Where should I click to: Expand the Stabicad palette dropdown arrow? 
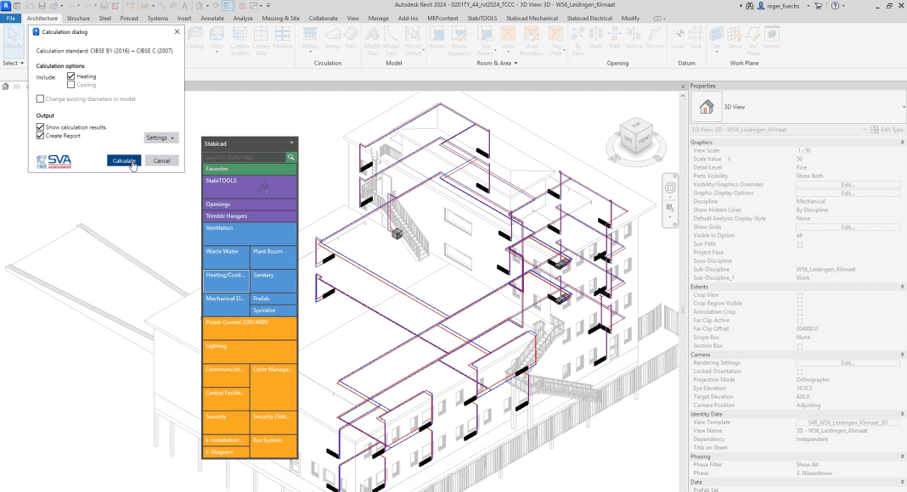(x=291, y=143)
